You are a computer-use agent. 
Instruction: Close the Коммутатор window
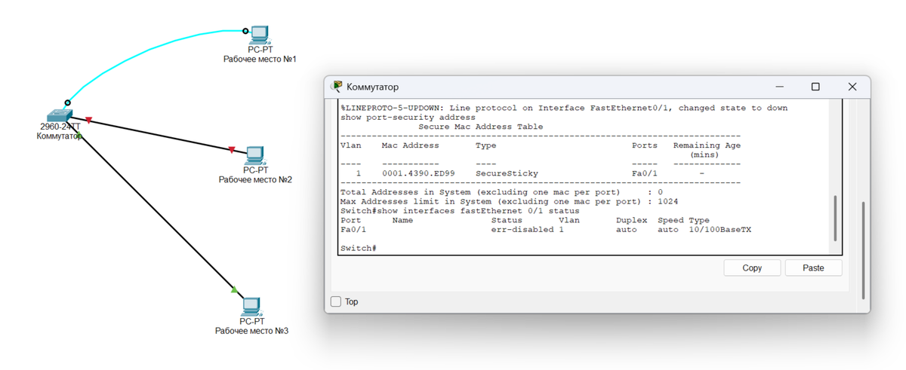852,87
